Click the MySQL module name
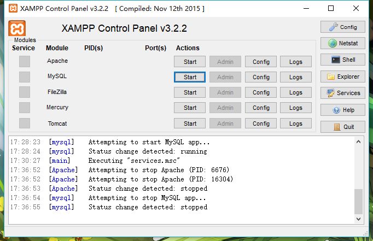Screen dimensions: 373x241 pos(57,77)
